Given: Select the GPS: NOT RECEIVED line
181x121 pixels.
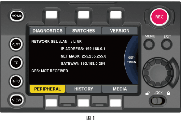Looking at the screenshot, I should [x=50, y=71].
